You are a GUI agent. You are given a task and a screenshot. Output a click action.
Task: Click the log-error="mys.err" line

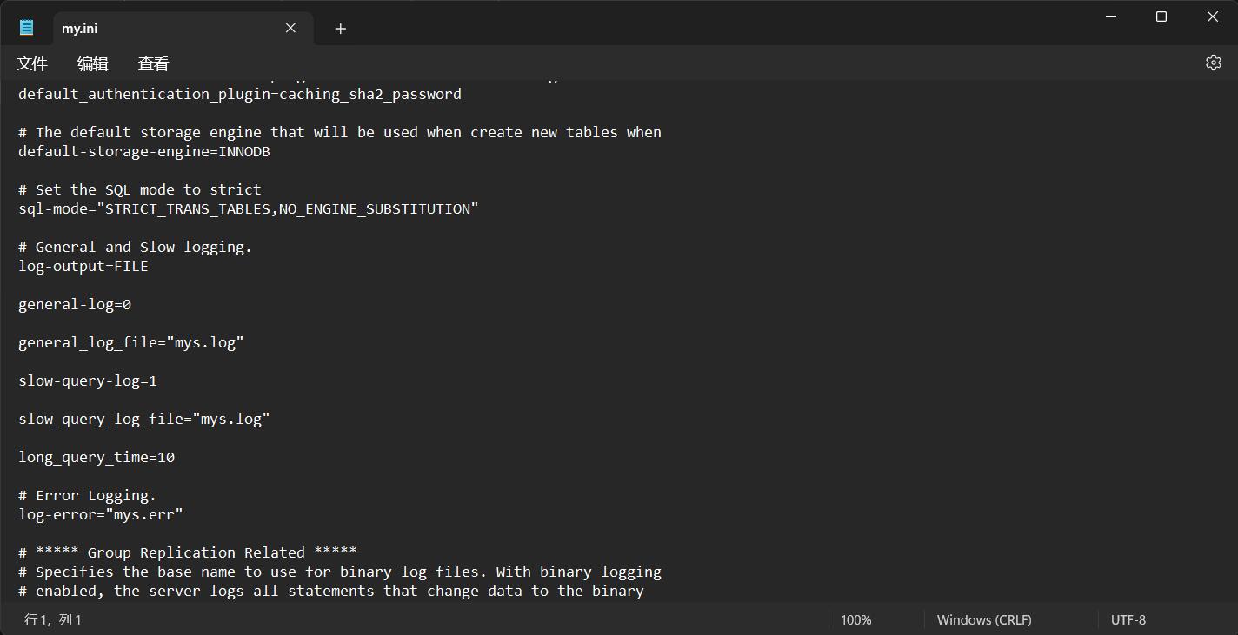tap(101, 514)
